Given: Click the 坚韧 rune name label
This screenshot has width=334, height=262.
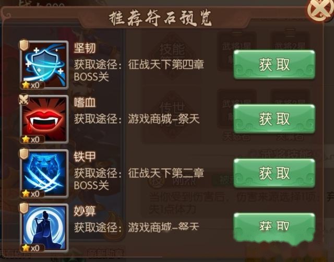Looking at the screenshot, I should pos(85,48).
